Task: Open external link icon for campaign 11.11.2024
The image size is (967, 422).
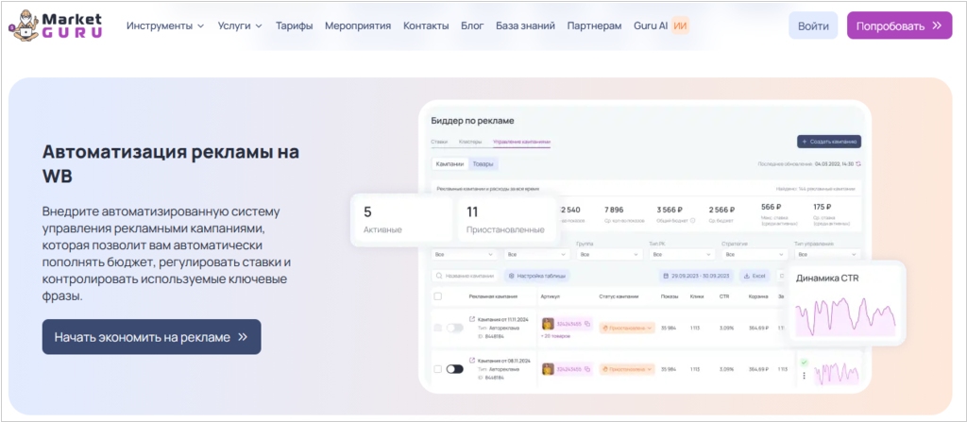Action: [x=473, y=318]
